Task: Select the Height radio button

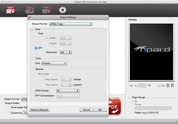Action: (47, 44)
